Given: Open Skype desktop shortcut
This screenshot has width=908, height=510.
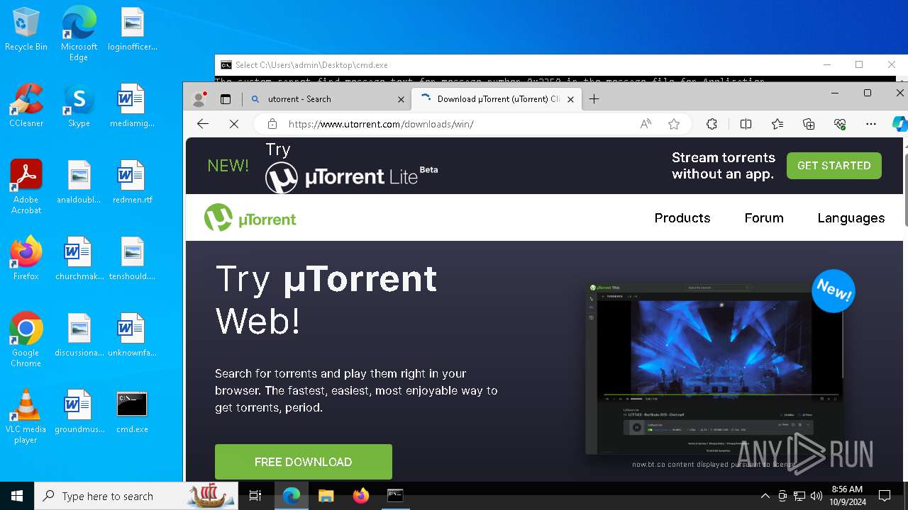Looking at the screenshot, I should coord(79,106).
